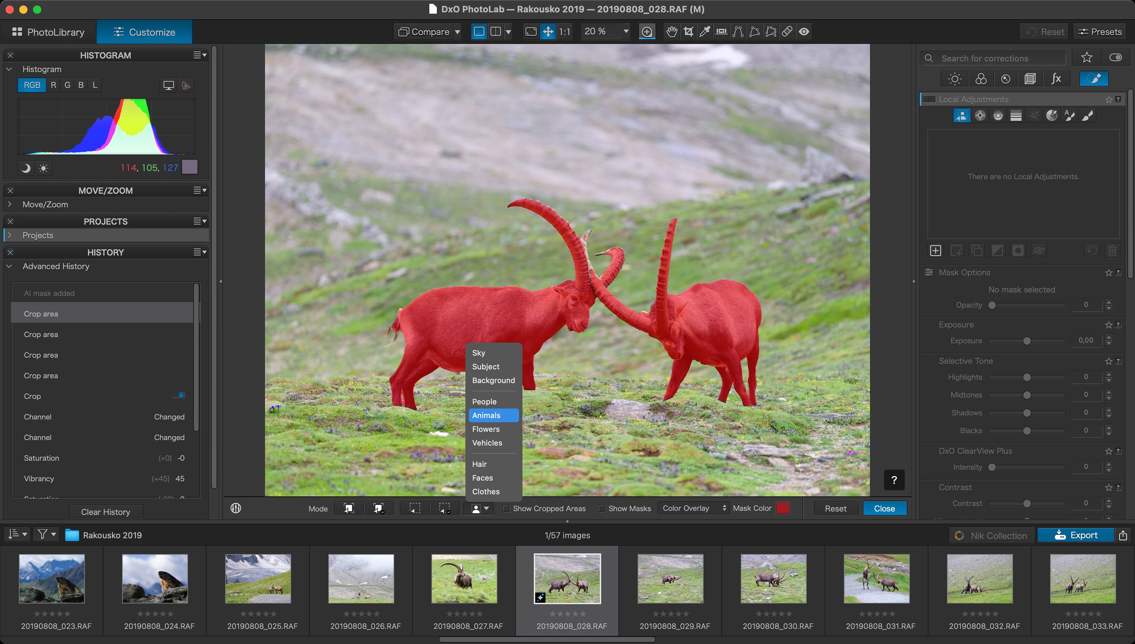This screenshot has width=1135, height=644.
Task: Choose the Graduated Filter local adjustment tool
Action: 1016,115
